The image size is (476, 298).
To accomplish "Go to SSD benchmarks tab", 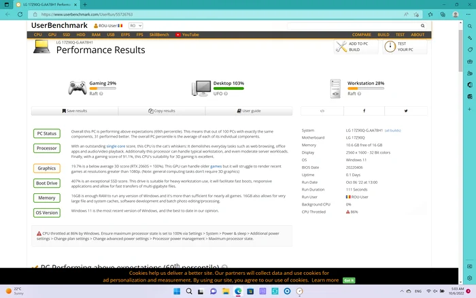I will [x=66, y=35].
